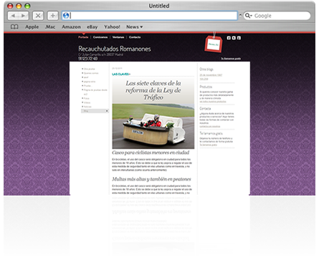Click the LAS CLAVES category link
The height and width of the screenshot is (265, 319).
(x=121, y=74)
